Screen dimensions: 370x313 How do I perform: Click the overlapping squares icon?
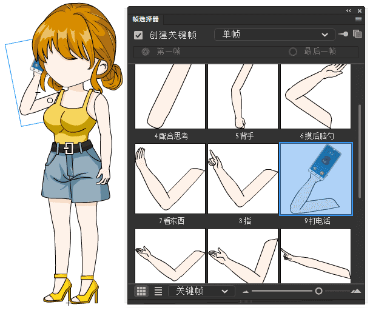coord(357,34)
